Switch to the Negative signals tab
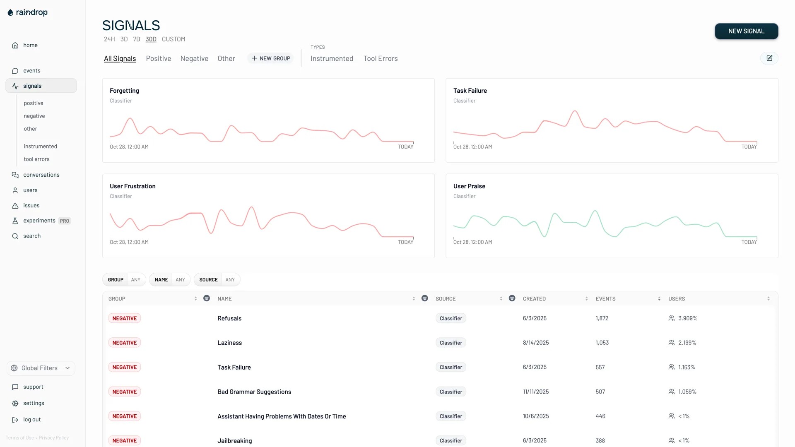Viewport: 795px width, 447px height. [x=194, y=59]
